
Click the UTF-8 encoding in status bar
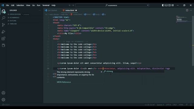click(169, 105)
